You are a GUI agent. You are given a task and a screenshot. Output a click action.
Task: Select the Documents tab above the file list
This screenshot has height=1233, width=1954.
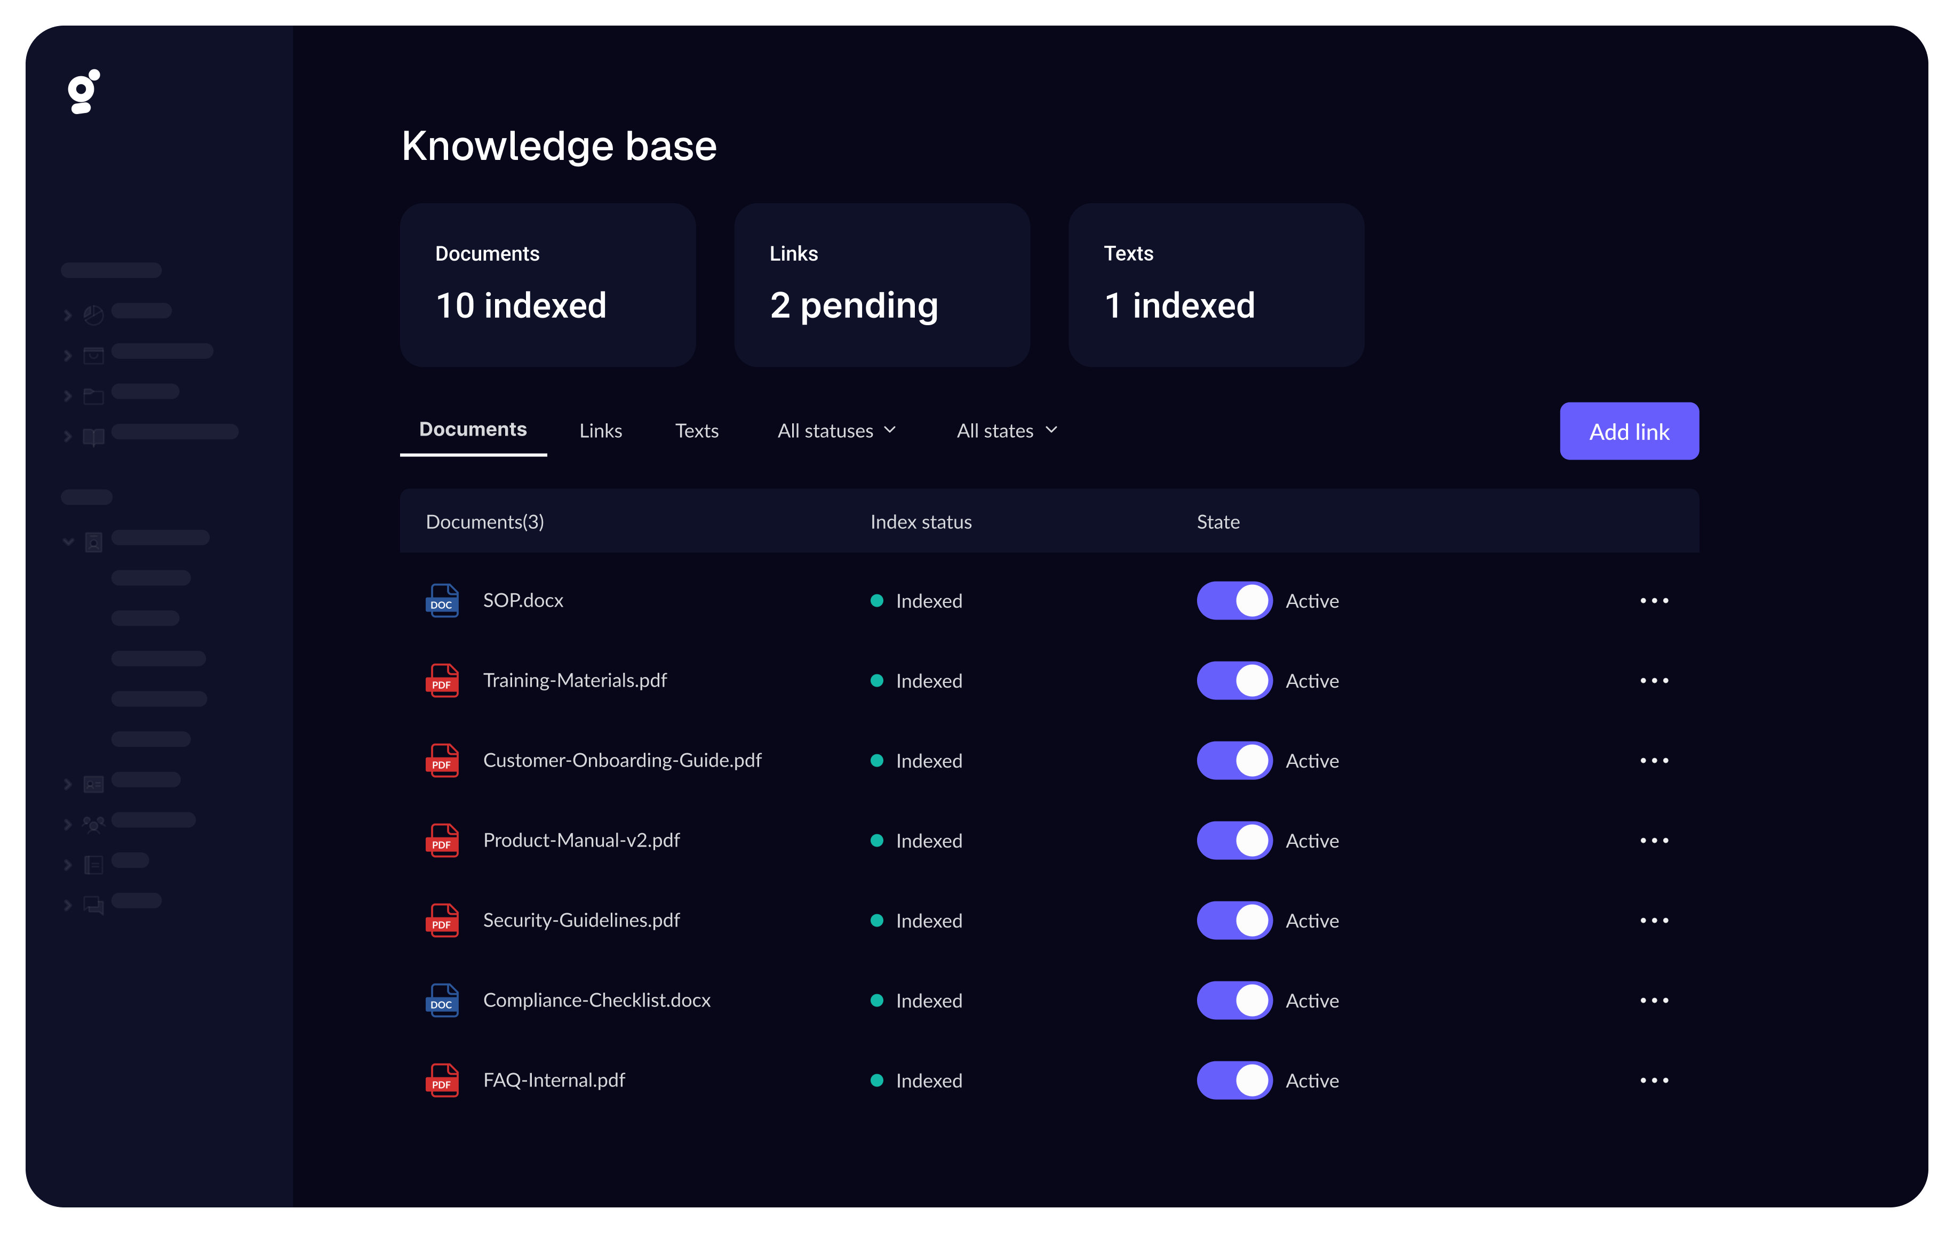pos(473,430)
